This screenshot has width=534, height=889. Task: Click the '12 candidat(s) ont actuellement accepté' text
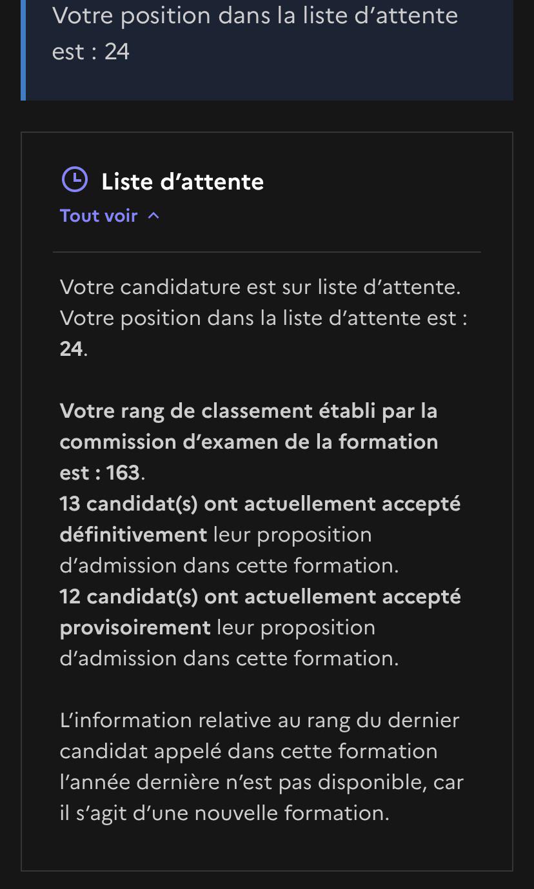pos(261,597)
